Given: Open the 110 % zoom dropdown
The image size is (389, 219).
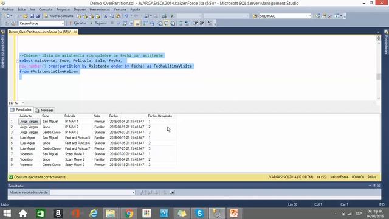Looking at the screenshot, I should (23, 103).
